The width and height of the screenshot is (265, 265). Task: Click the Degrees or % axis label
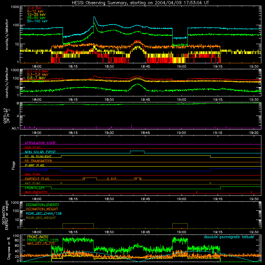(x=9, y=248)
